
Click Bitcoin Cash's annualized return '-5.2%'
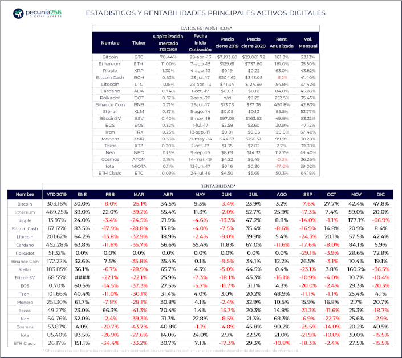[x=282, y=78]
